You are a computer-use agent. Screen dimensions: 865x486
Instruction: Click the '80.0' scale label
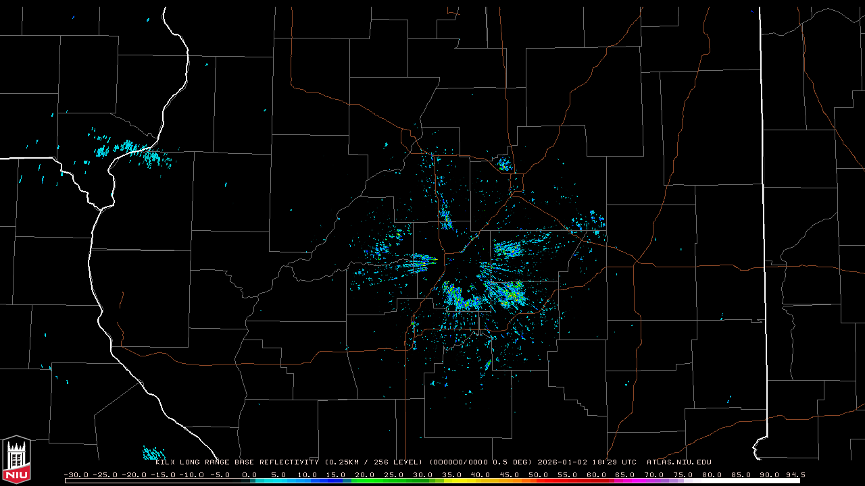click(712, 475)
